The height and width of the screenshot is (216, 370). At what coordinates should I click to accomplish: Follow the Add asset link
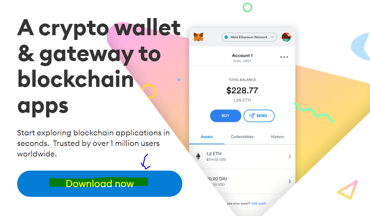259,203
